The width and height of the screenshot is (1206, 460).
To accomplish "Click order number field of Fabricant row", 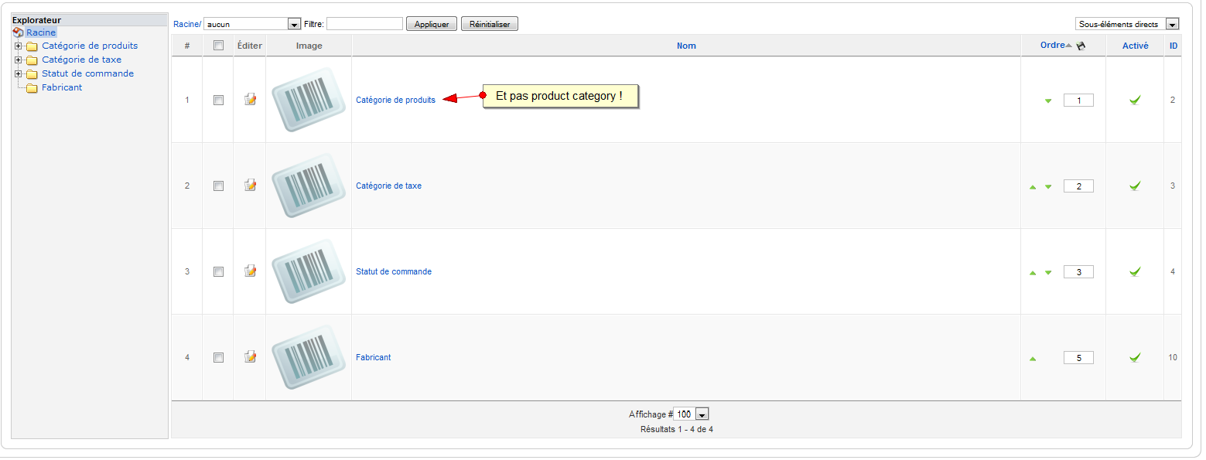I will pos(1078,357).
